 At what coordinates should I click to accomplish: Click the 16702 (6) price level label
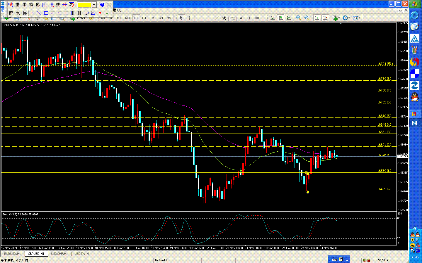384,102
